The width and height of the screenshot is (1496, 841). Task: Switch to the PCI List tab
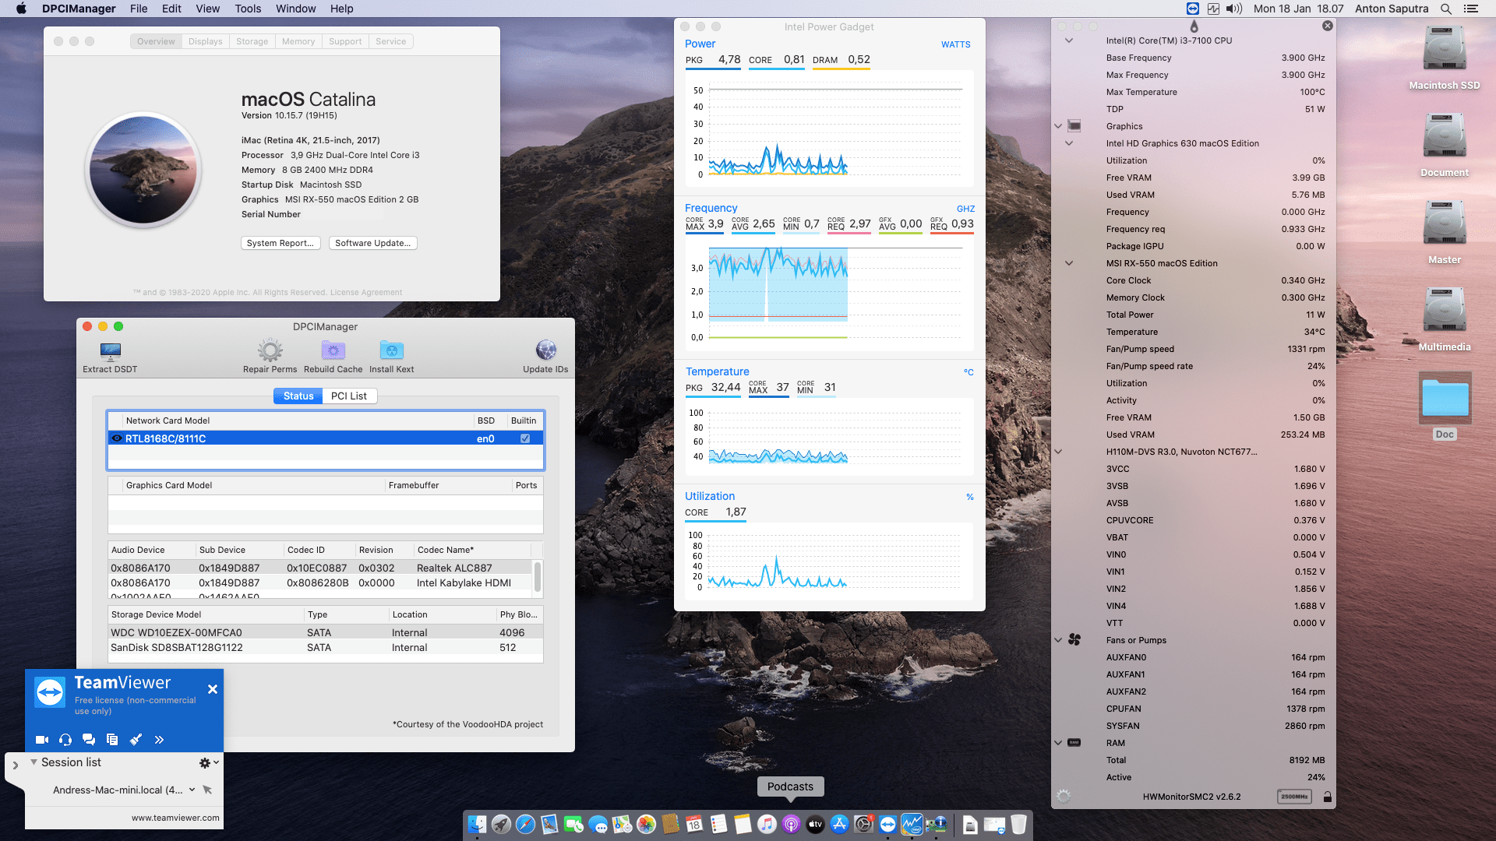click(349, 396)
